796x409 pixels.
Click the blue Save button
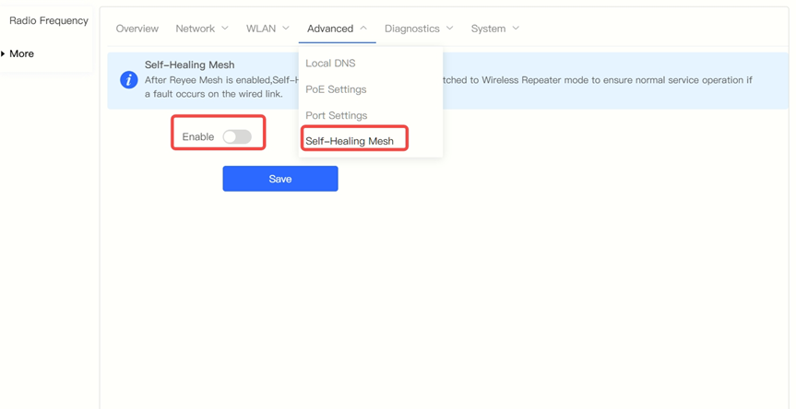[x=280, y=179]
